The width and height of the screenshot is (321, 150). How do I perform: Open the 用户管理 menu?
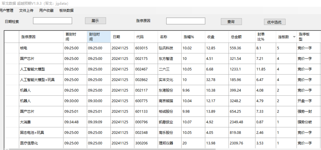[x=6, y=11]
